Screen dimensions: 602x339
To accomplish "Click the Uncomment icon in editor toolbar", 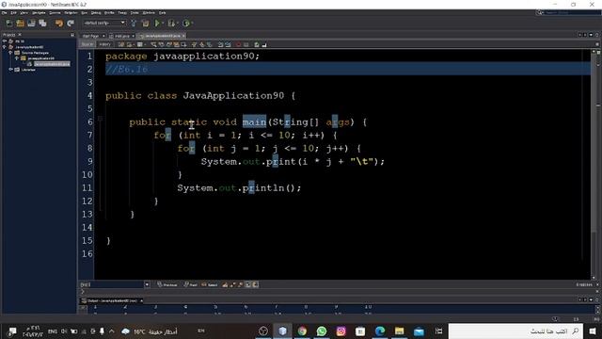I will pos(264,45).
